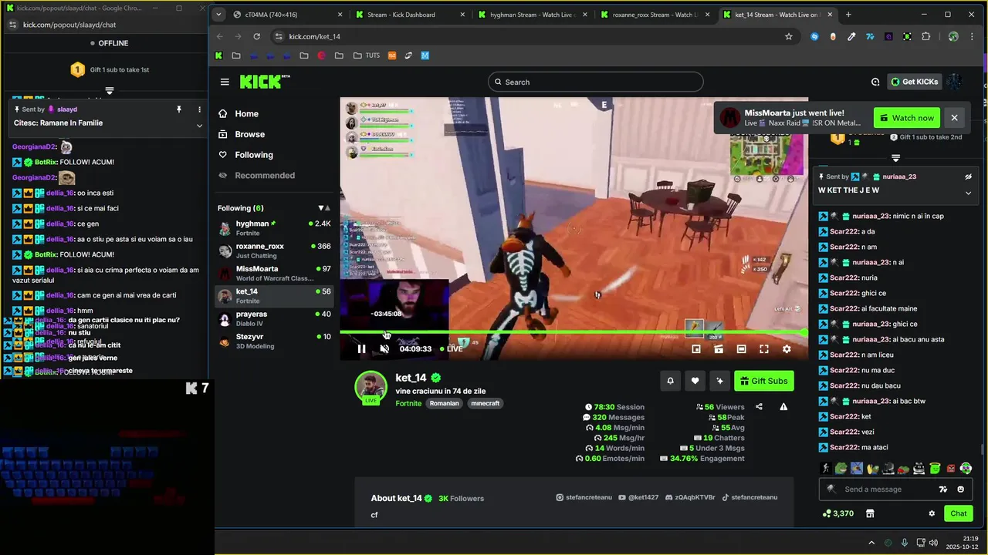Enter fullscreen video mode
Screen dimensions: 988x555
(764, 349)
